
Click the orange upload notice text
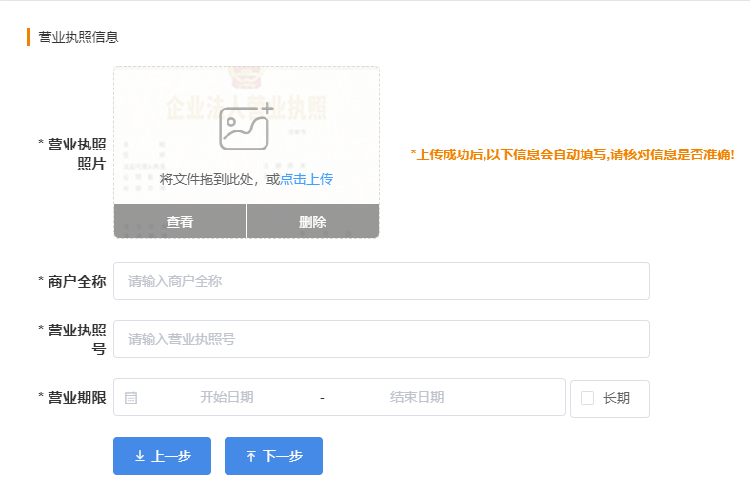(572, 154)
